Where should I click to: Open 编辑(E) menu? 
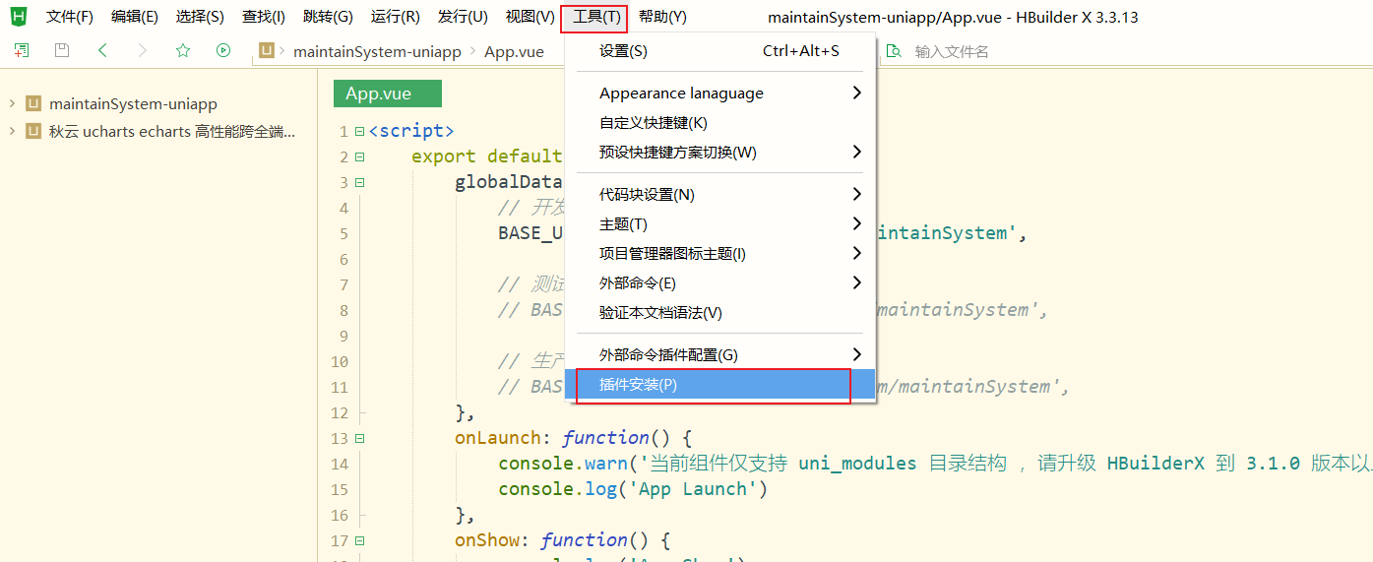(135, 17)
